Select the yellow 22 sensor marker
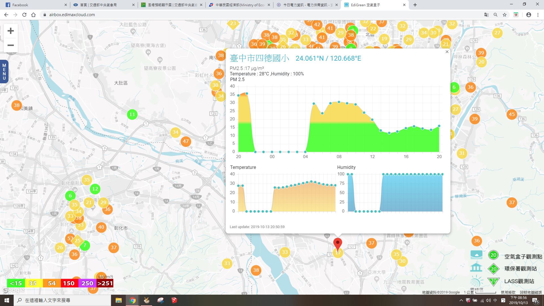This screenshot has height=306, width=544. pyautogui.click(x=373, y=29)
